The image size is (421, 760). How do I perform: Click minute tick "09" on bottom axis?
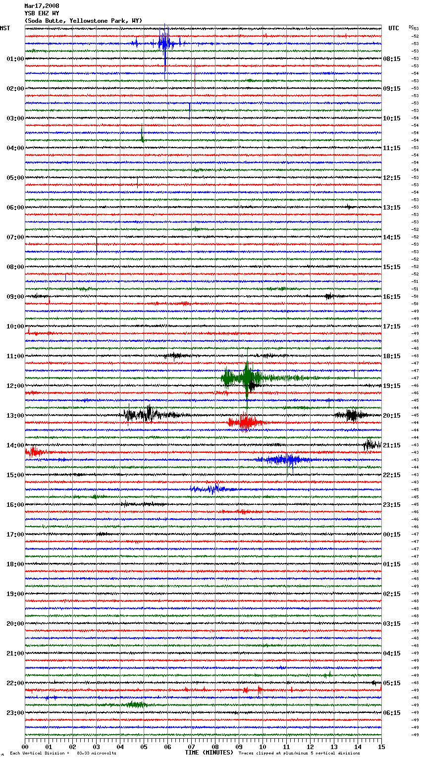[239, 747]
